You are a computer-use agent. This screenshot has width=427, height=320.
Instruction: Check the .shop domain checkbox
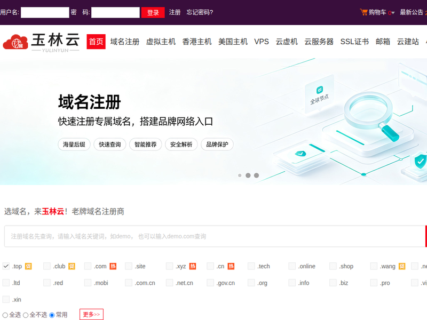click(333, 266)
